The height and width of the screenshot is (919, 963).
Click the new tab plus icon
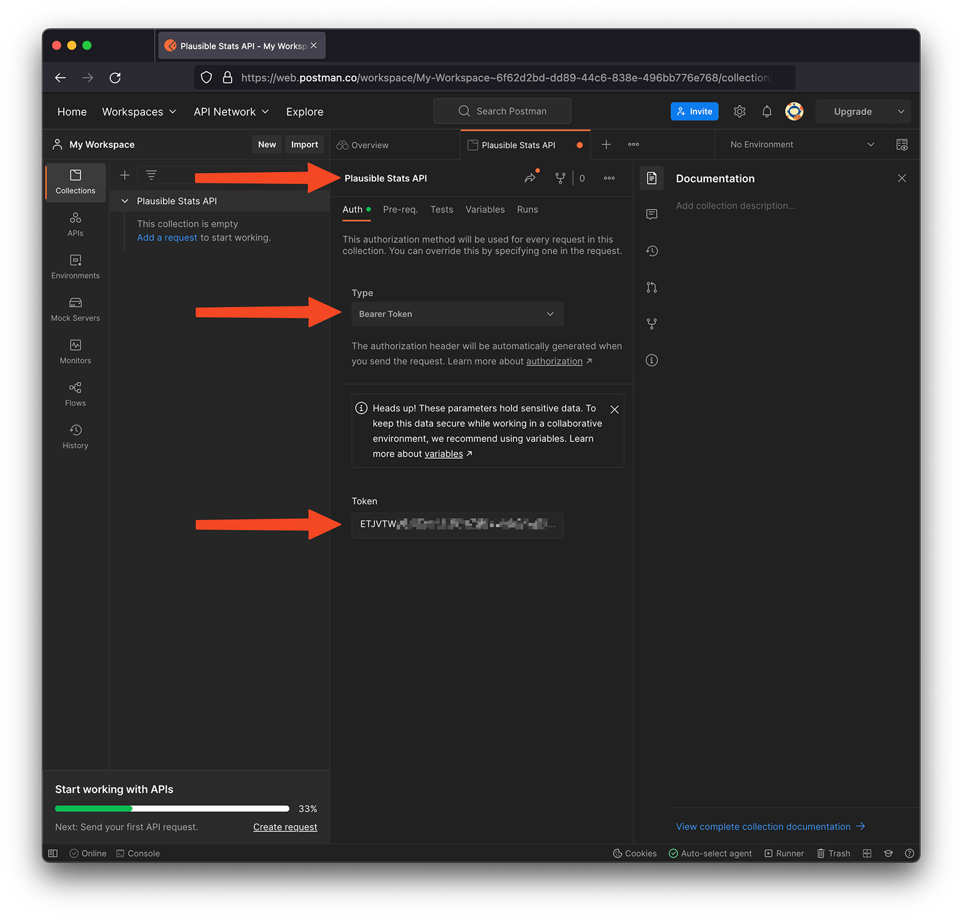coord(606,145)
